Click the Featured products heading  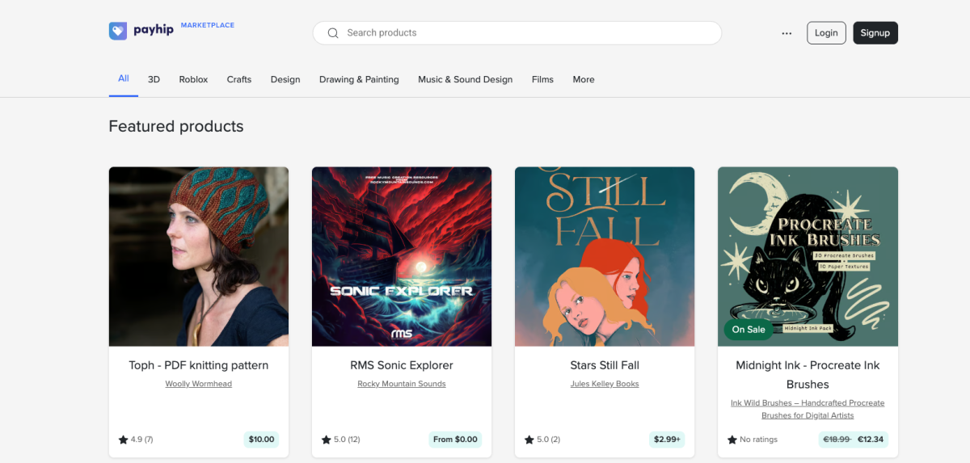tap(176, 126)
